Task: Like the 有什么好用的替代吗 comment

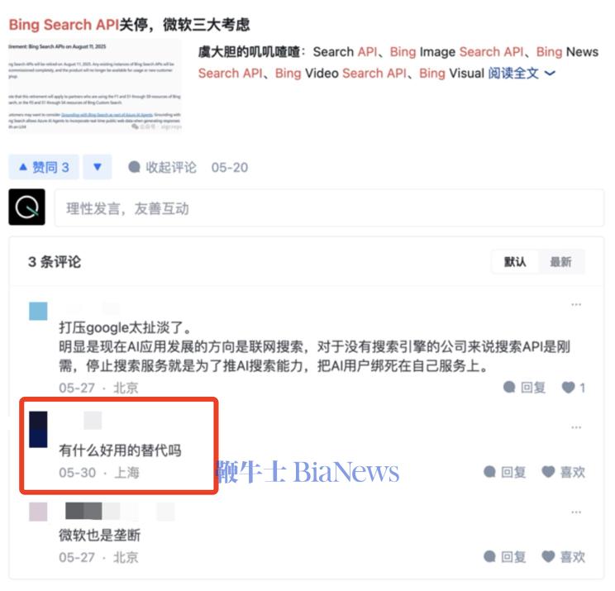Action: point(563,472)
